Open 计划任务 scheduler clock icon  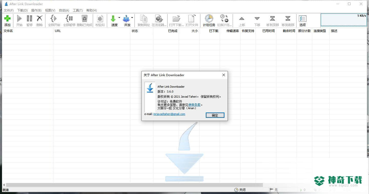tap(209, 18)
